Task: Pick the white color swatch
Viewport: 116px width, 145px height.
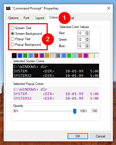Action: coord(97,56)
